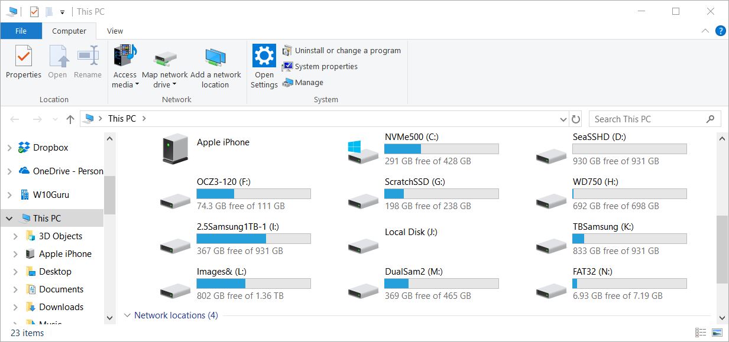Expand the Downloads tree node
The height and width of the screenshot is (342, 729).
(x=16, y=307)
